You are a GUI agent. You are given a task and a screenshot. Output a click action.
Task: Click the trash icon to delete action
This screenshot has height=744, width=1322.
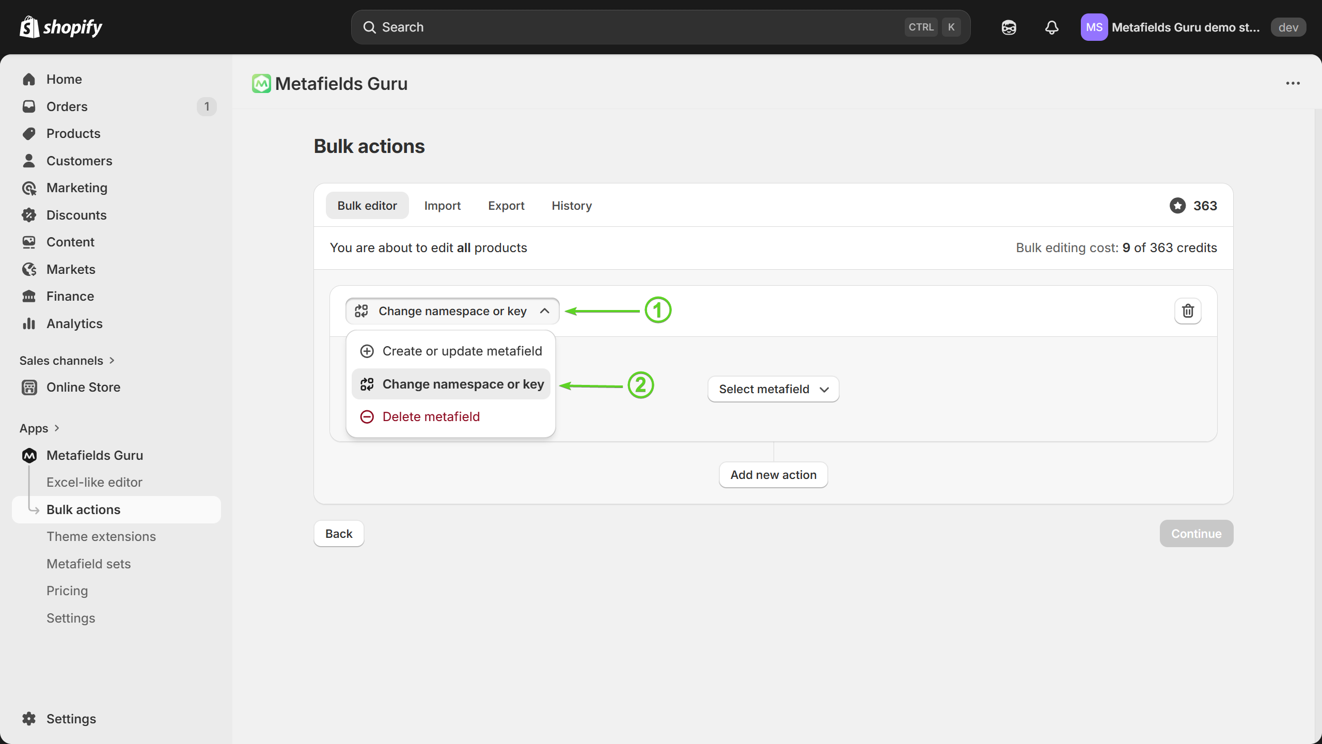(1188, 311)
